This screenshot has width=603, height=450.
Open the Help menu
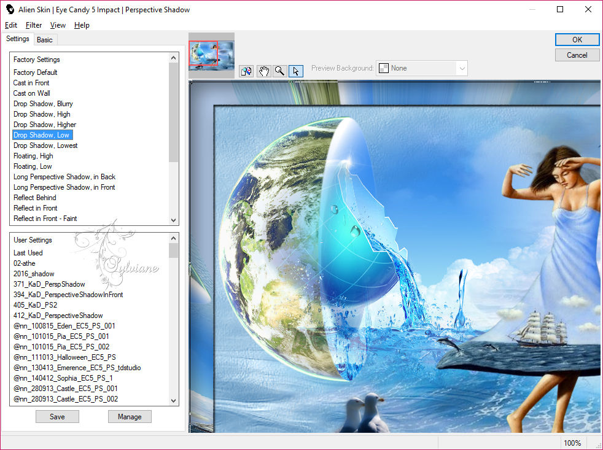[x=82, y=25]
